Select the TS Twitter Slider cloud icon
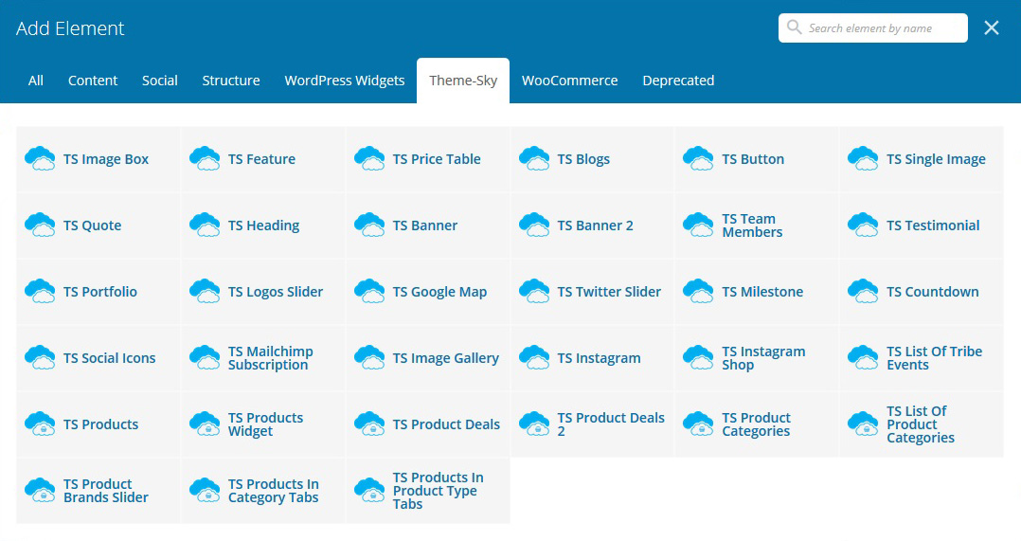 tap(534, 292)
